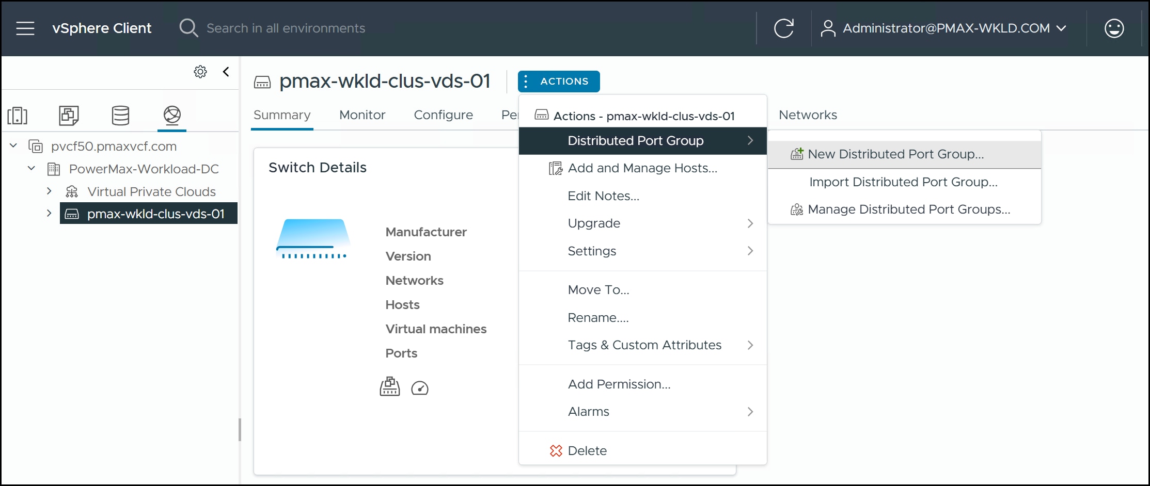Click the Manage Distributed Port Groups icon

coord(797,209)
